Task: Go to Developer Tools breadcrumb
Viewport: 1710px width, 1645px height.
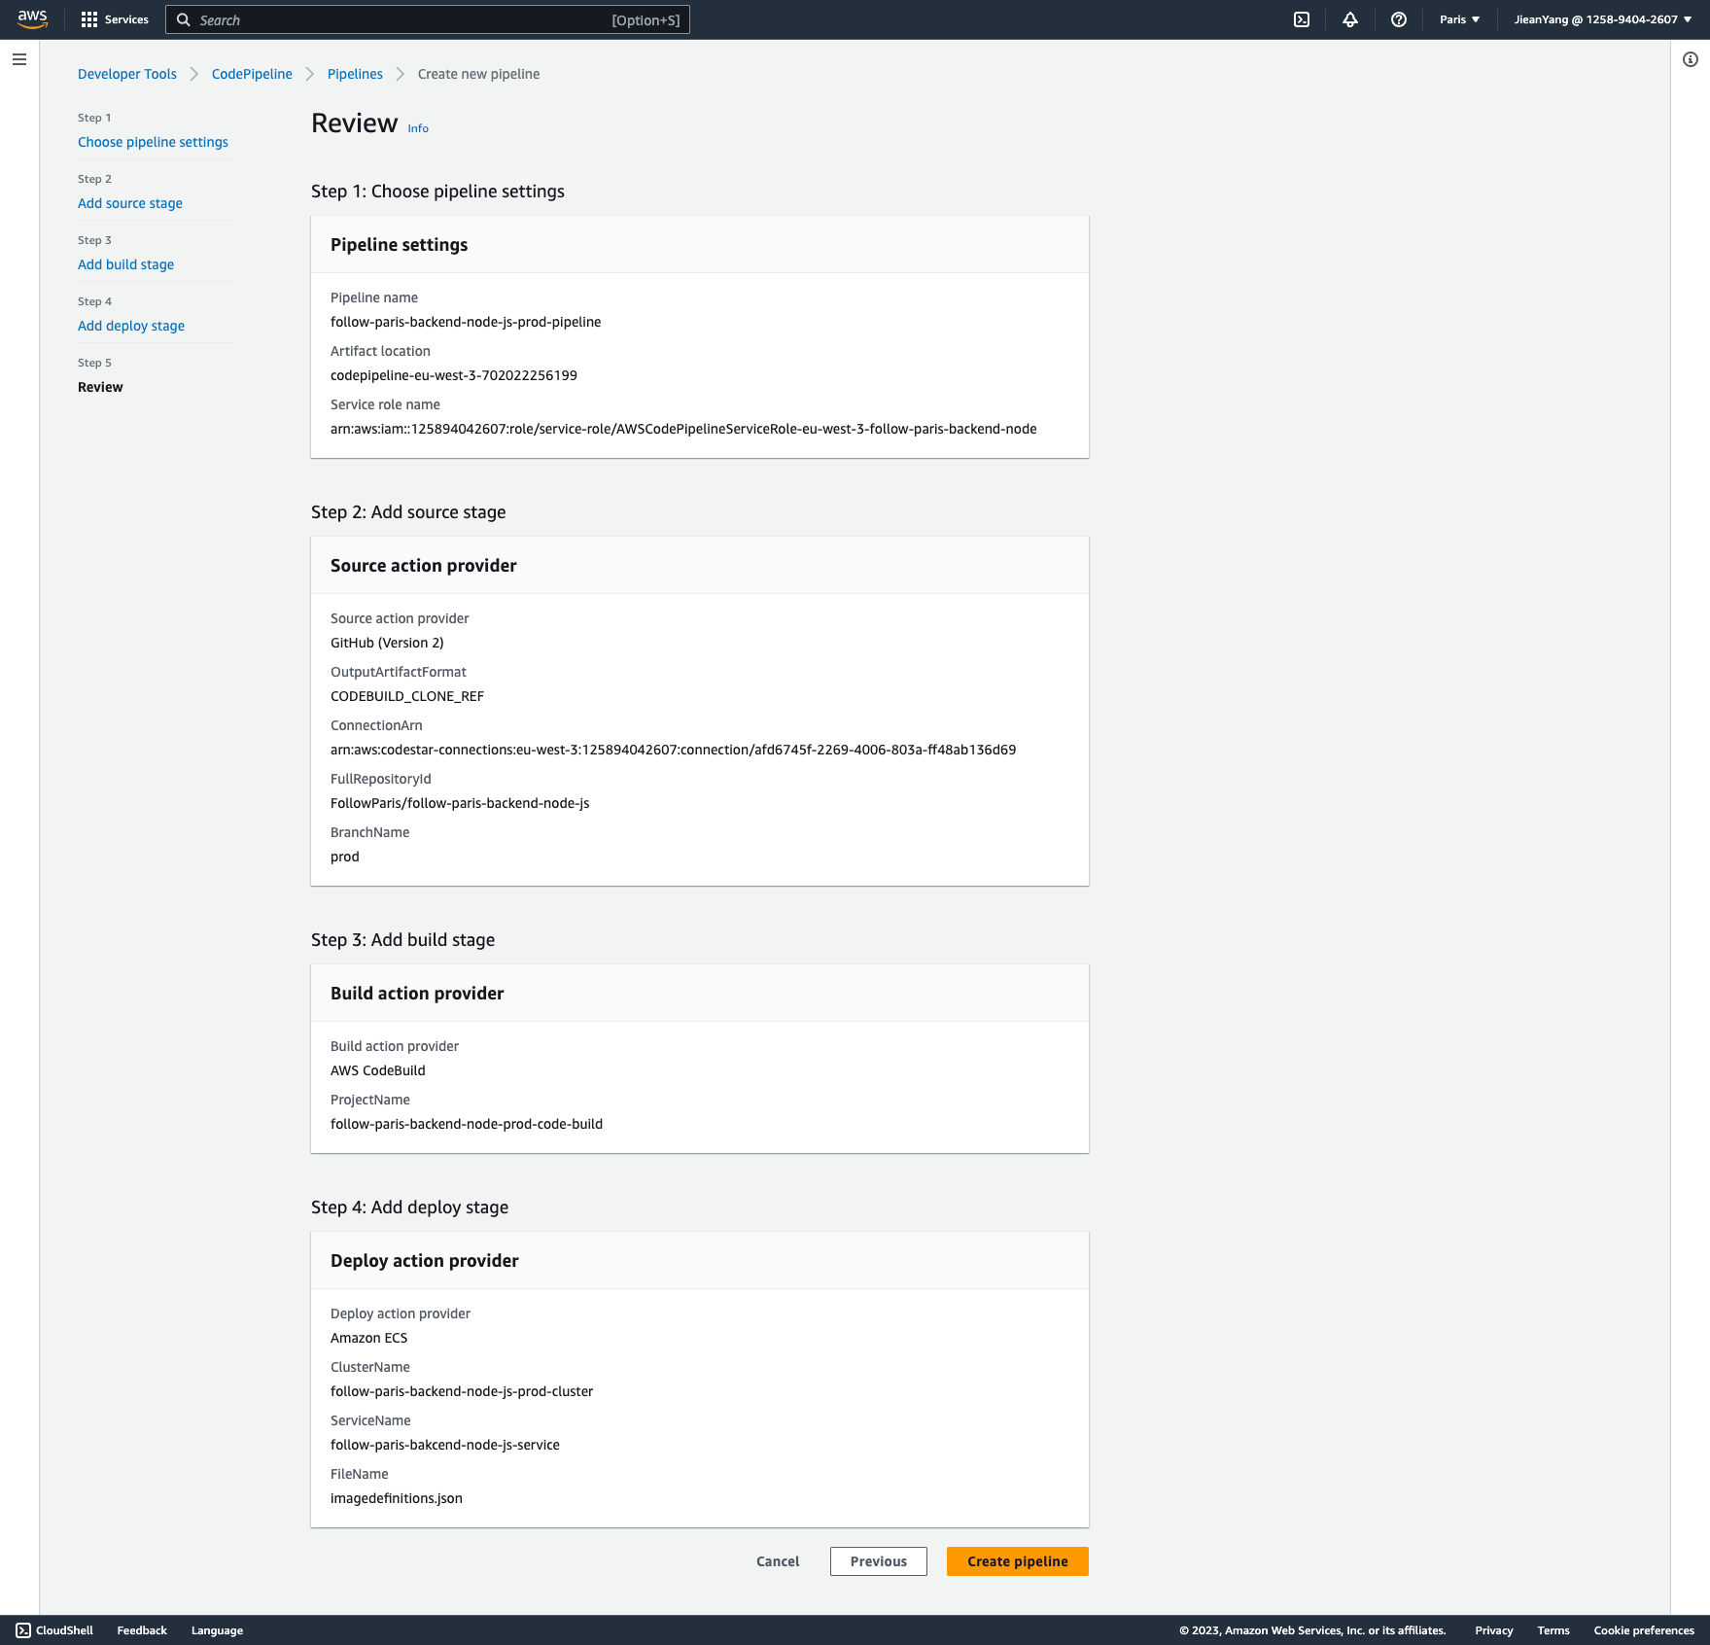Action: coord(127,74)
